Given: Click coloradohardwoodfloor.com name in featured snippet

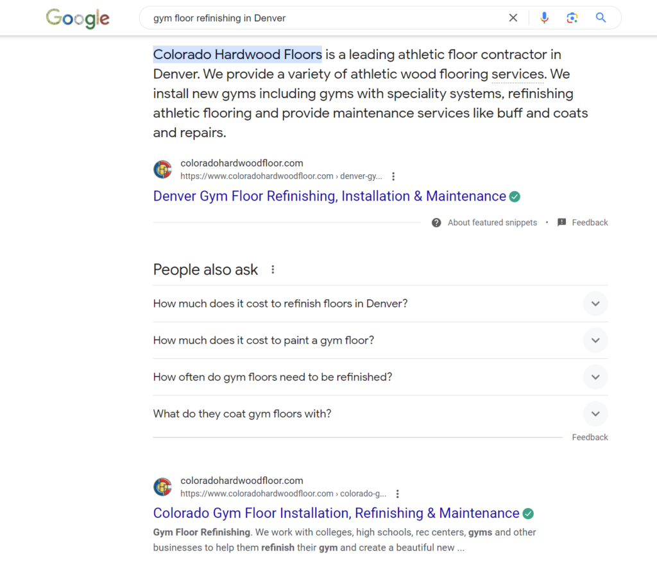Looking at the screenshot, I should coord(242,163).
